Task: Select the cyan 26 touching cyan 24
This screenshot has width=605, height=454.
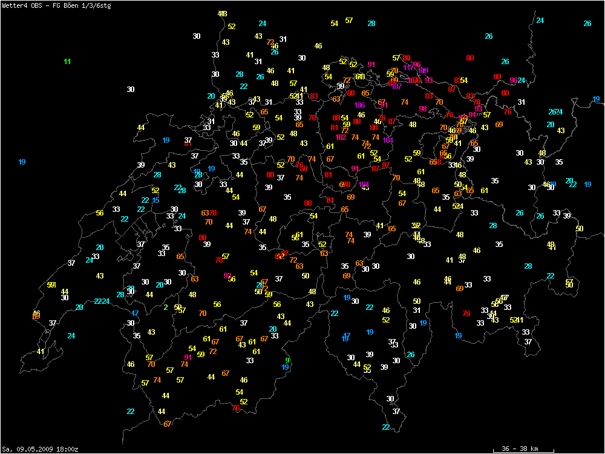Action: (551, 112)
